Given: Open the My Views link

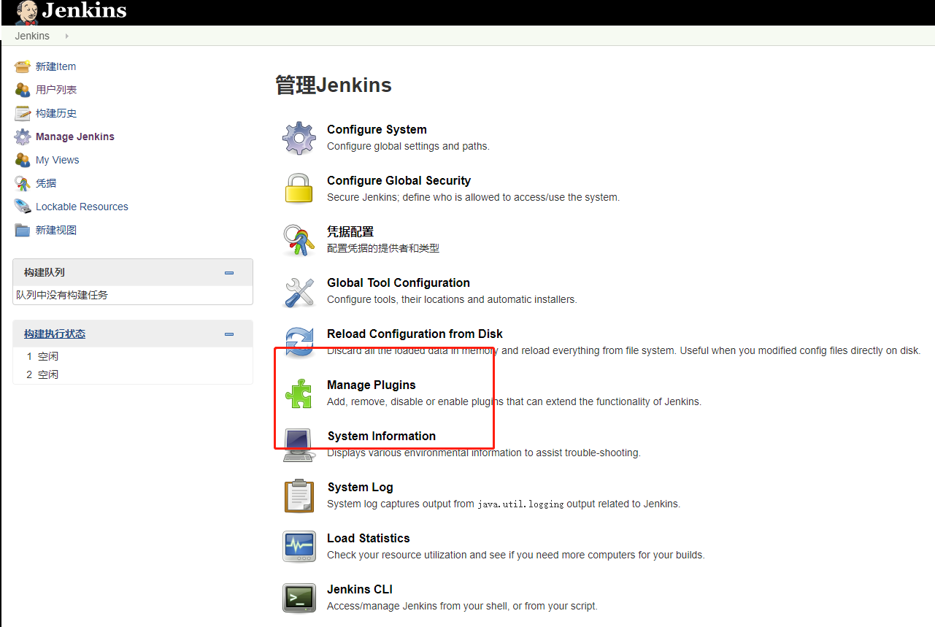Looking at the screenshot, I should [57, 160].
